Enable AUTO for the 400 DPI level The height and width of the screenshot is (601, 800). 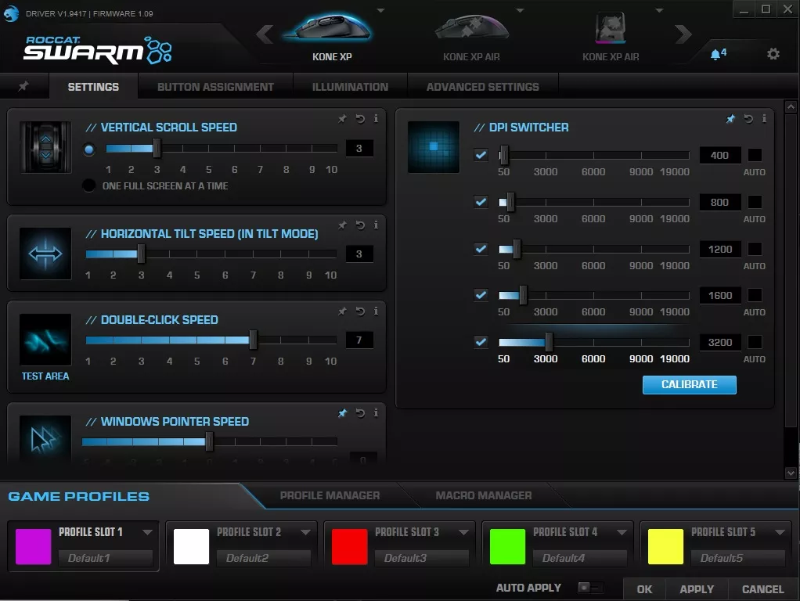755,155
